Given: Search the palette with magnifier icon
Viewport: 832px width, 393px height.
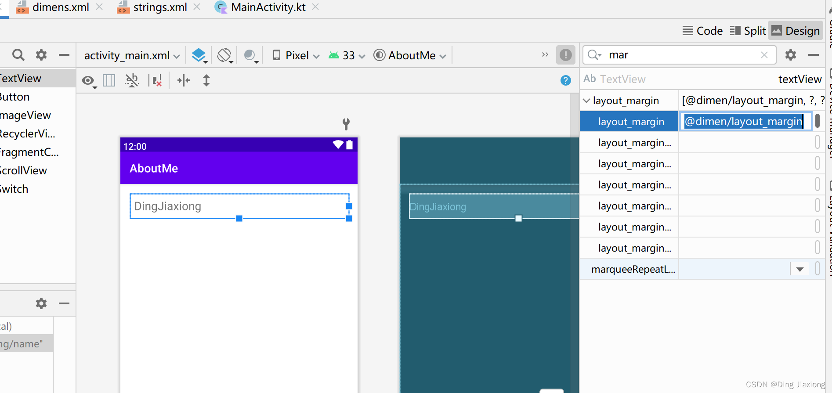Looking at the screenshot, I should tap(18, 55).
